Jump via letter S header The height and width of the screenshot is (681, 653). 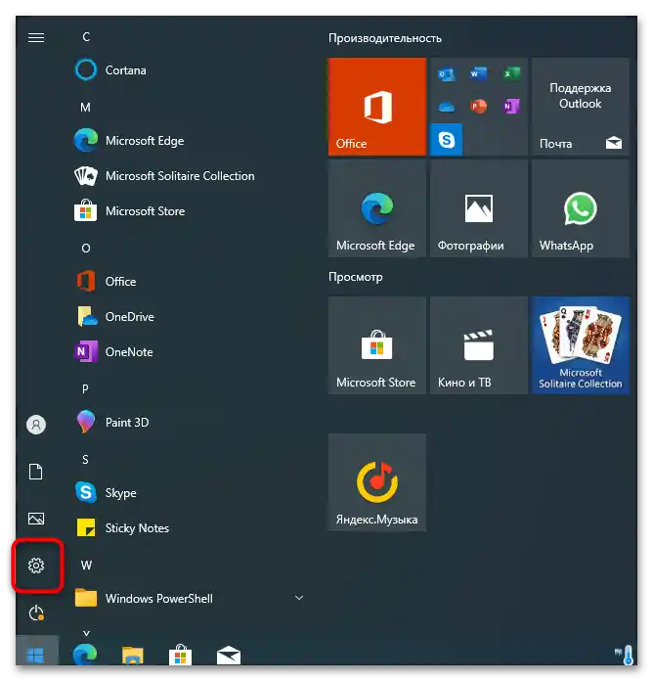coord(85,459)
